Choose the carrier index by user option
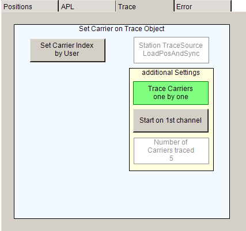This screenshot has width=246, height=231. click(67, 50)
